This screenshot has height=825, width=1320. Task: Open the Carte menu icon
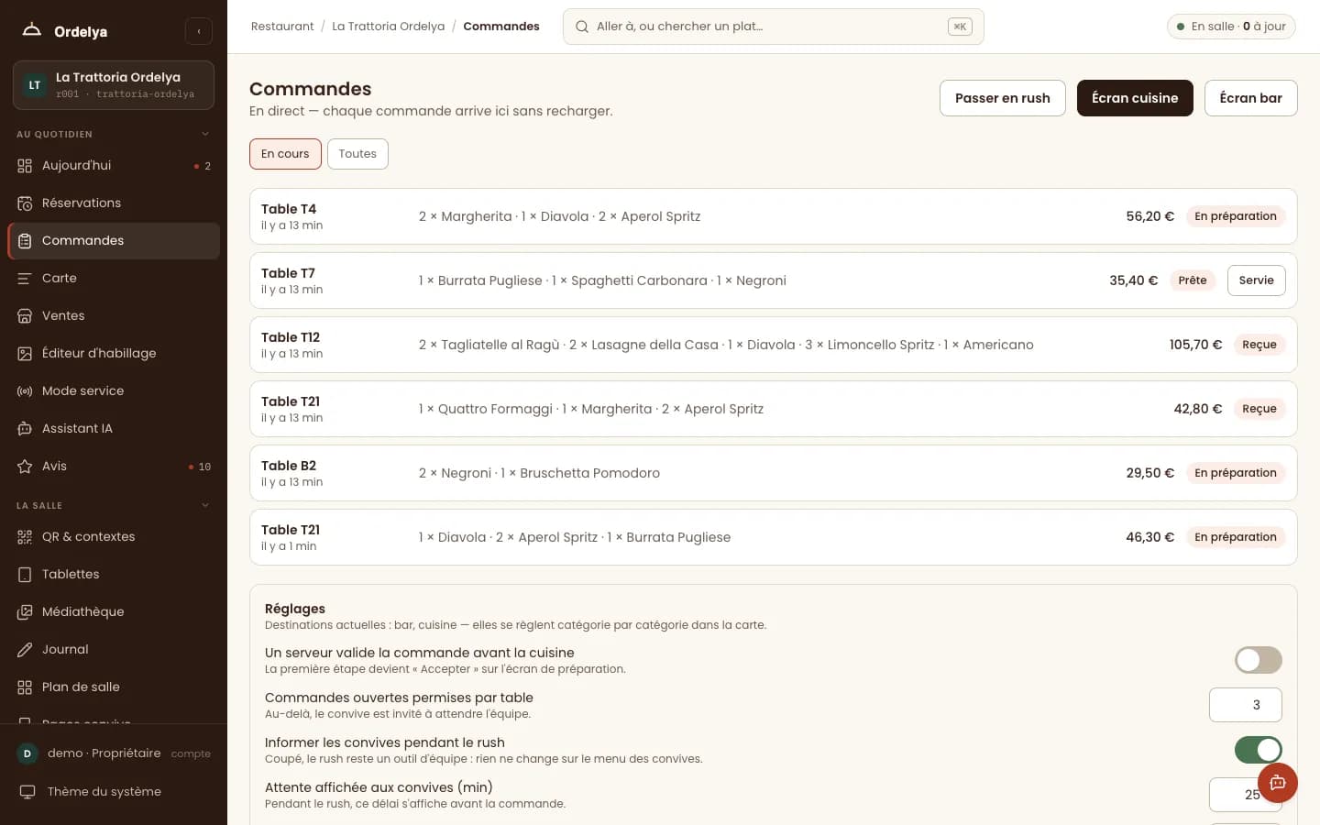pos(25,279)
